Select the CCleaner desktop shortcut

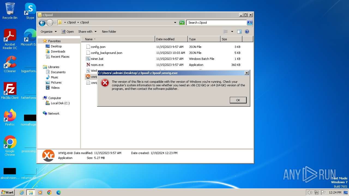tap(10, 64)
